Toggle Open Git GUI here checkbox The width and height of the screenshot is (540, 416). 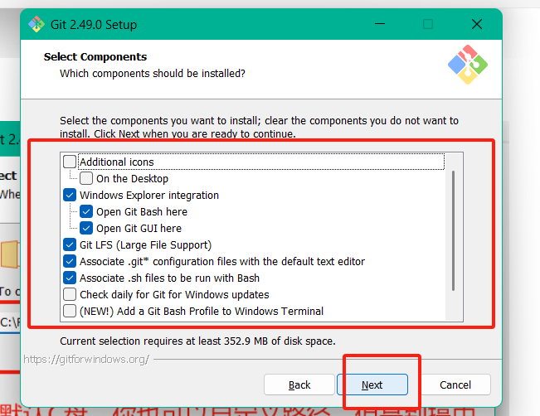(x=86, y=228)
